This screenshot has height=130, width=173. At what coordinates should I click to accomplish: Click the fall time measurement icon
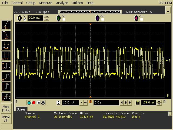click(x=6, y=35)
